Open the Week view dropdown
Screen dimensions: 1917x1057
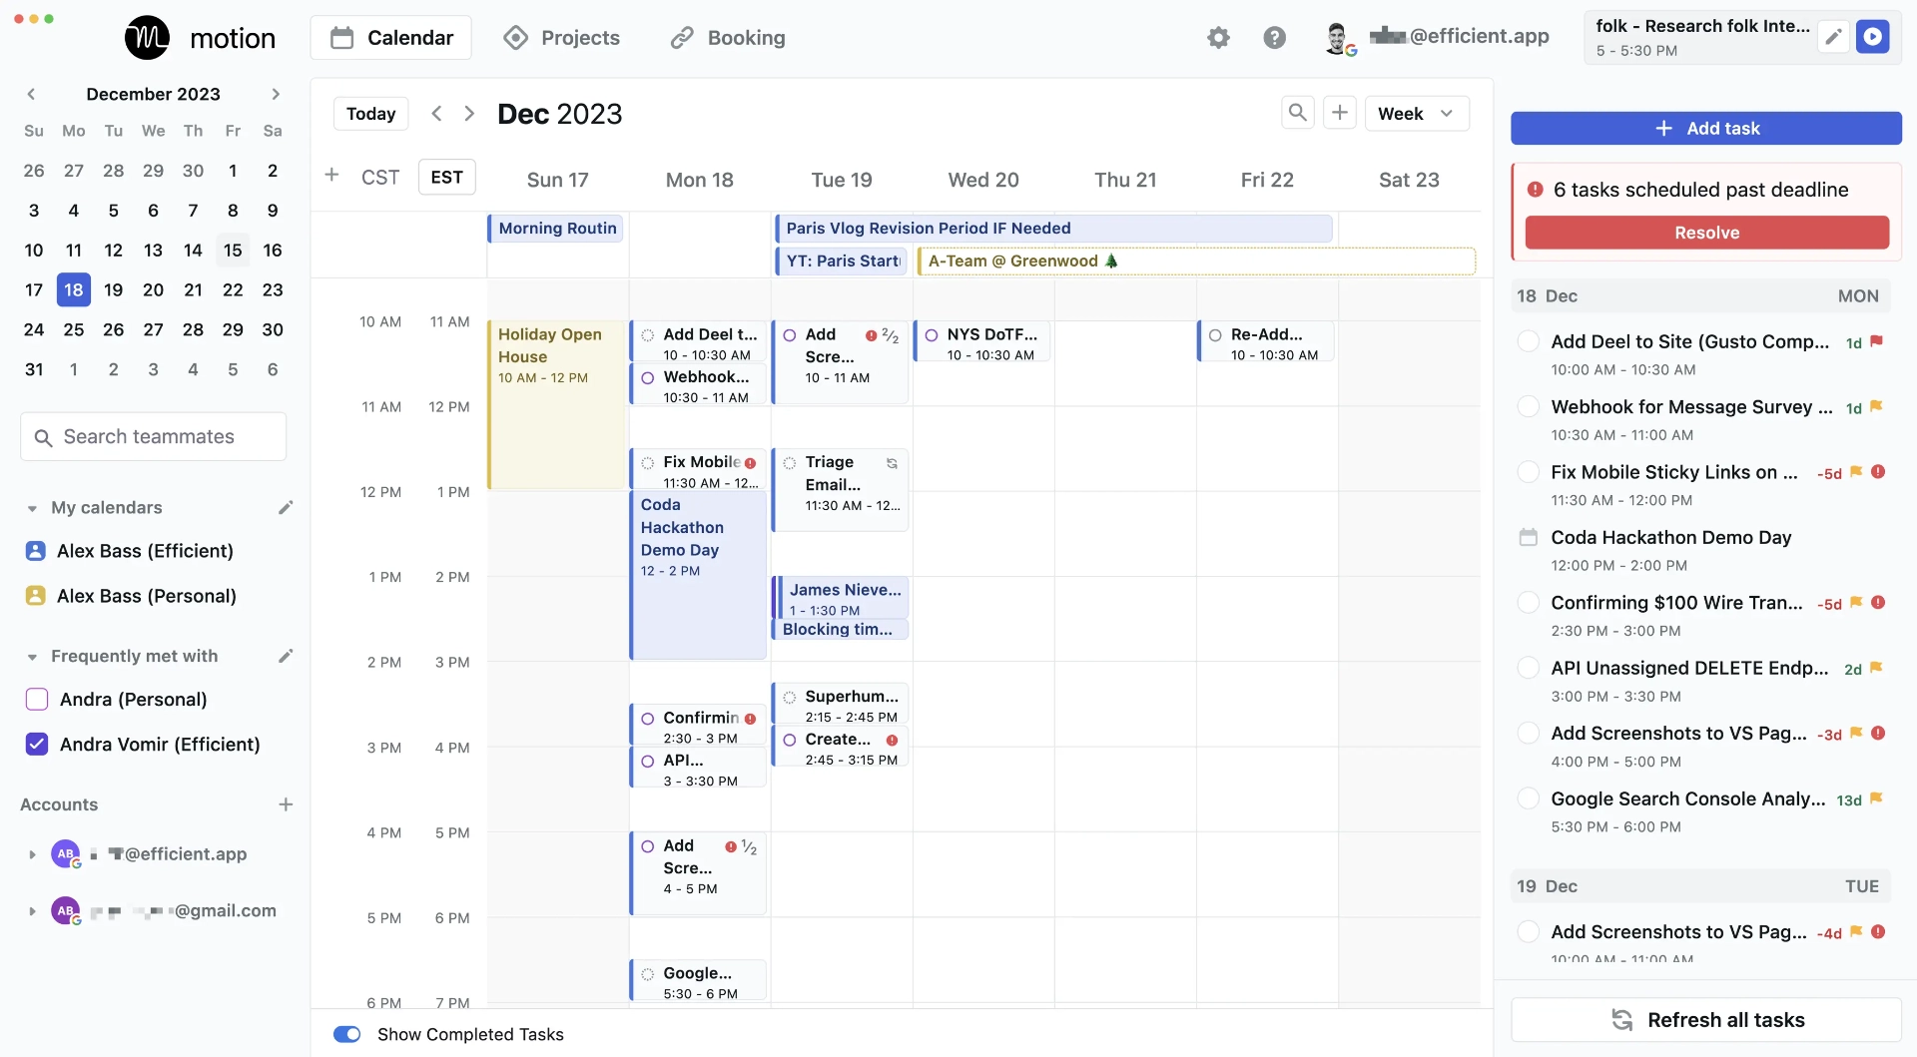(1417, 113)
